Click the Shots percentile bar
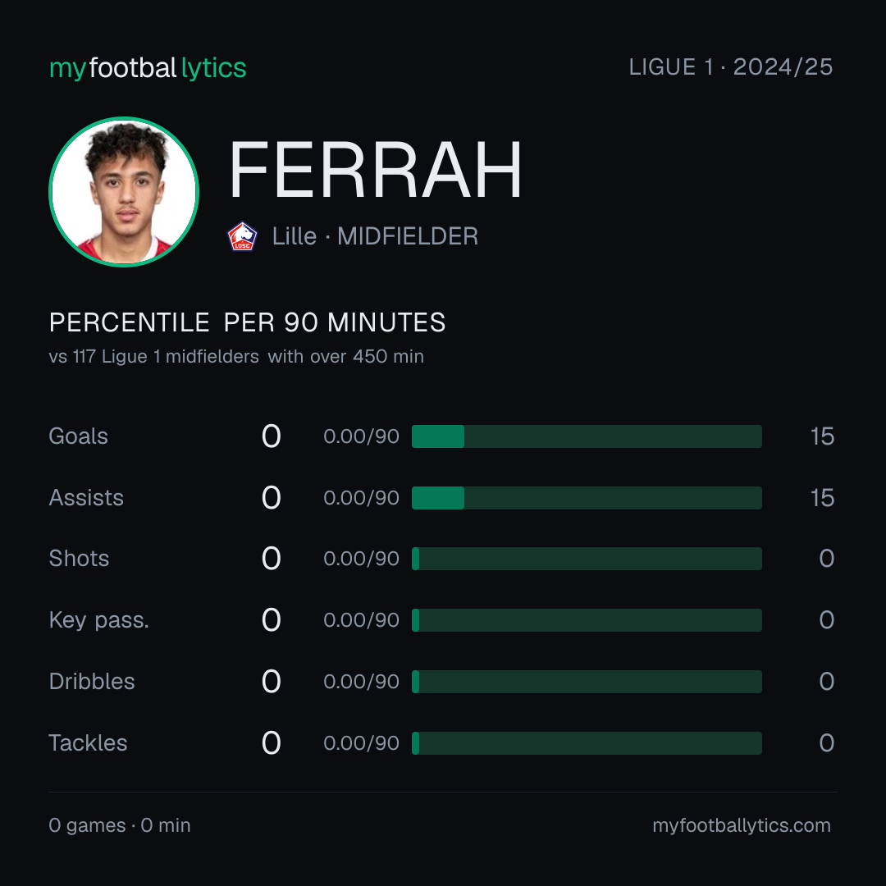This screenshot has width=886, height=886. click(587, 559)
